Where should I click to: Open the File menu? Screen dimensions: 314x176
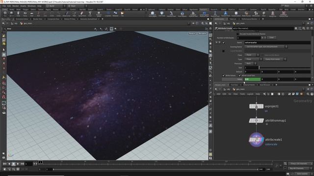(4, 6)
